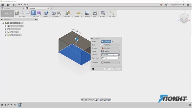The height and width of the screenshot is (108, 192).
Task: Select the Pan hand tool
Action: point(89,100)
